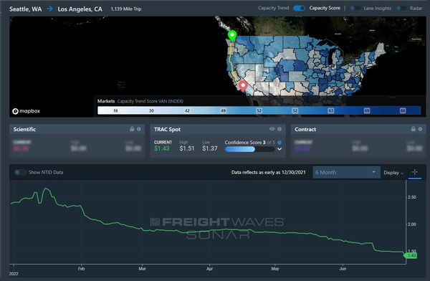The height and width of the screenshot is (281, 430).
Task: Open the info icon in the Contract panel
Action: (x=420, y=129)
